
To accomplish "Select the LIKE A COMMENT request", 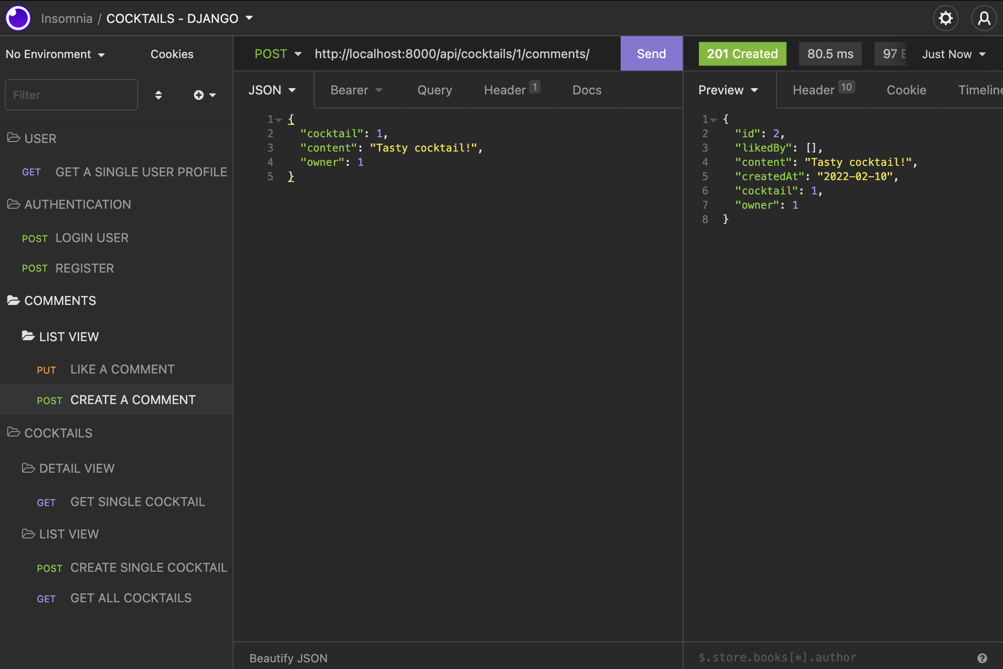I will tap(122, 369).
